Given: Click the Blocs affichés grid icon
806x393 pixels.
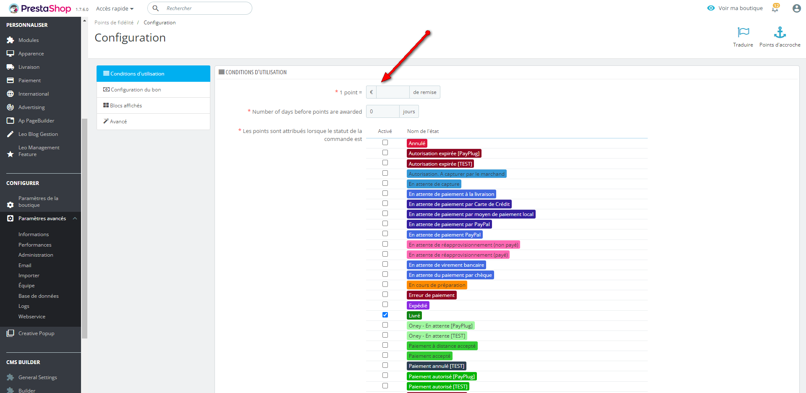Looking at the screenshot, I should click(106, 105).
